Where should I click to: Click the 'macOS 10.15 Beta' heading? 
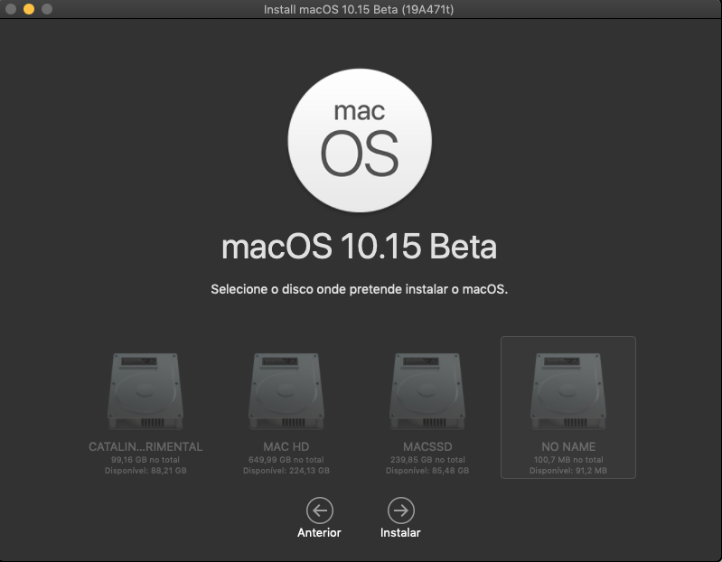click(359, 247)
